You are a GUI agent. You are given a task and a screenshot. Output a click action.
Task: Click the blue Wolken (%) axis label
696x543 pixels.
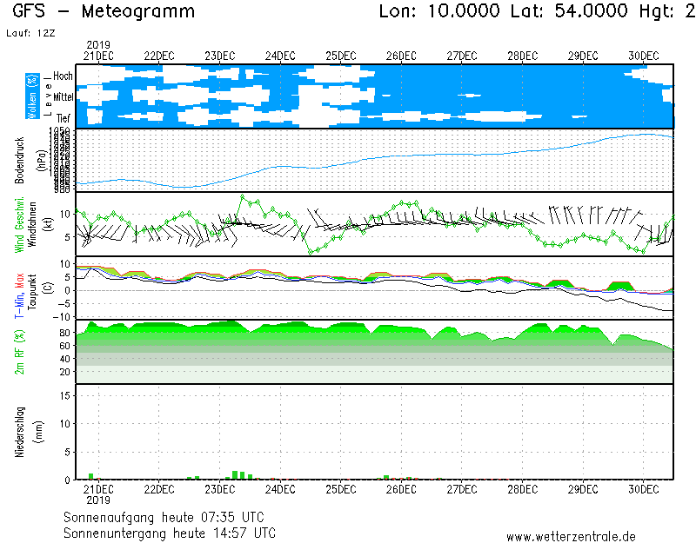point(32,96)
